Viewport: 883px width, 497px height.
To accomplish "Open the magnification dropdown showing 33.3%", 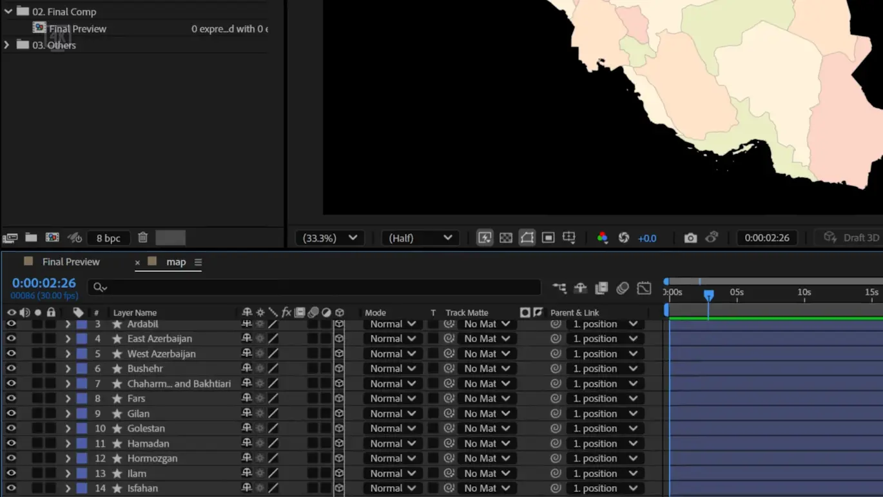I will point(330,238).
